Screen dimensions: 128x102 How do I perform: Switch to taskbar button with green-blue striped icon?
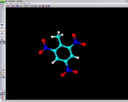pos(3,36)
